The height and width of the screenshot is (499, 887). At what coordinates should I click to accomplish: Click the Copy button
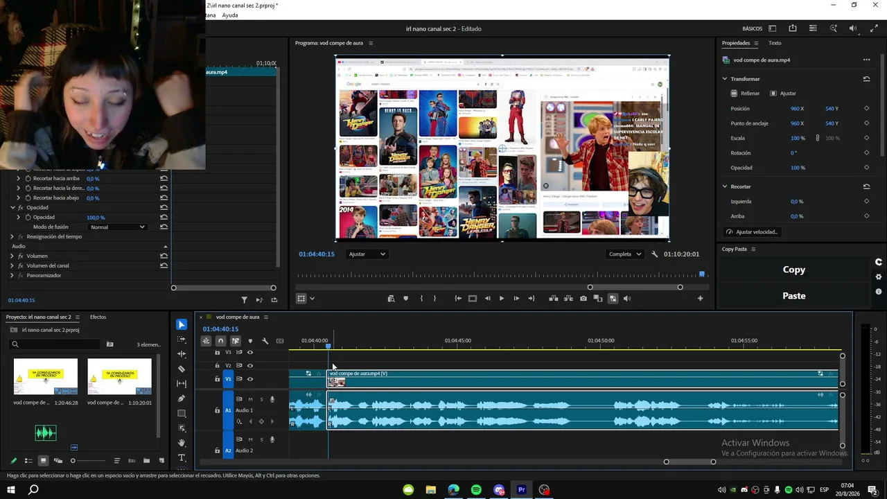pyautogui.click(x=794, y=270)
